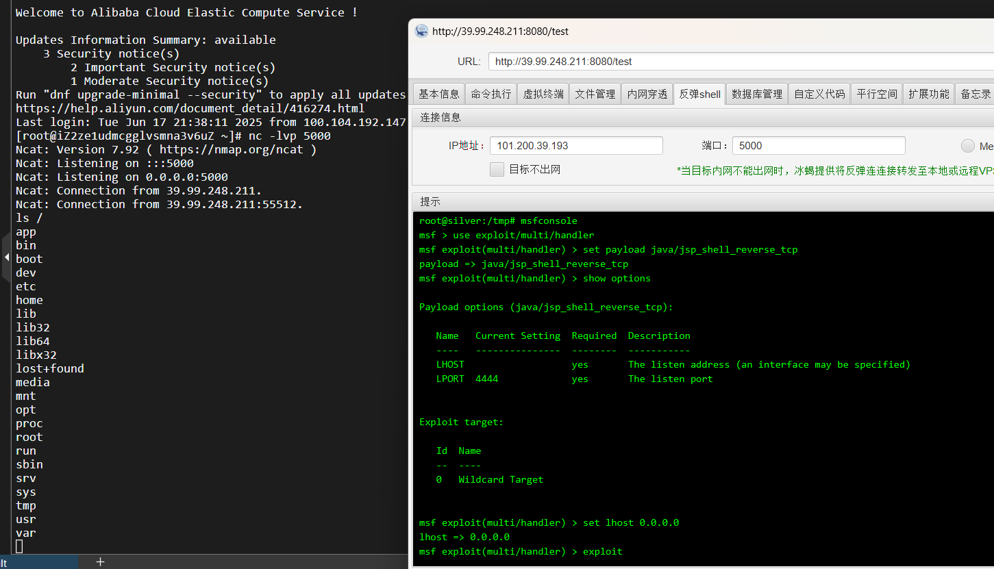Select the Meterpreter radio button
994x569 pixels.
pos(967,146)
